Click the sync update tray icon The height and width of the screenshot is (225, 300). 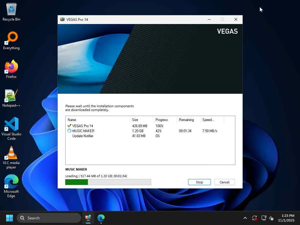255,218
